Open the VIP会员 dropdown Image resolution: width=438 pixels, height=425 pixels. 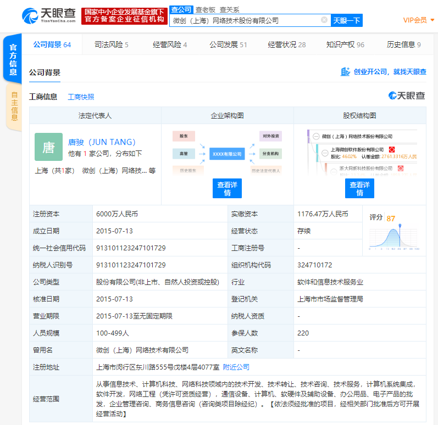tap(418, 20)
